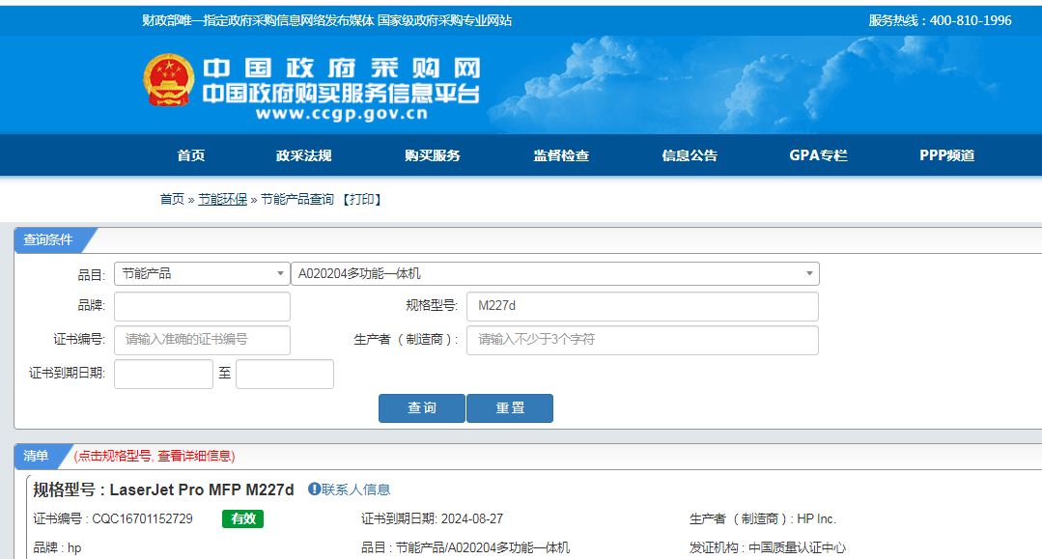Open 联系人信息 contact info link

356,489
